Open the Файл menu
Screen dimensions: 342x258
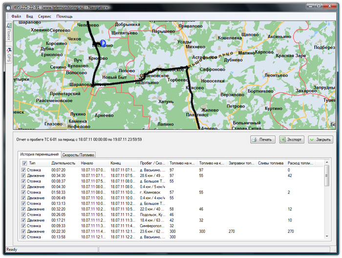[16, 16]
